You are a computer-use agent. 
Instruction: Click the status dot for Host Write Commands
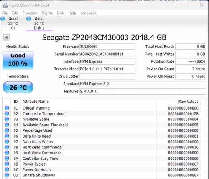[7, 153]
